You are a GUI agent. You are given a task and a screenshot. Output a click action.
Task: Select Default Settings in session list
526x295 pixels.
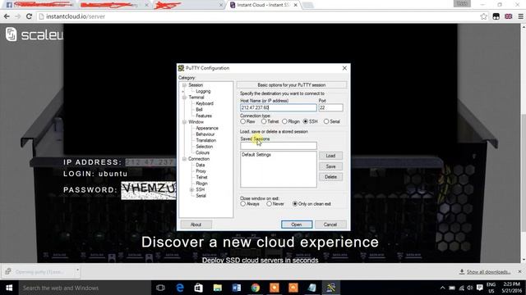[x=256, y=155]
